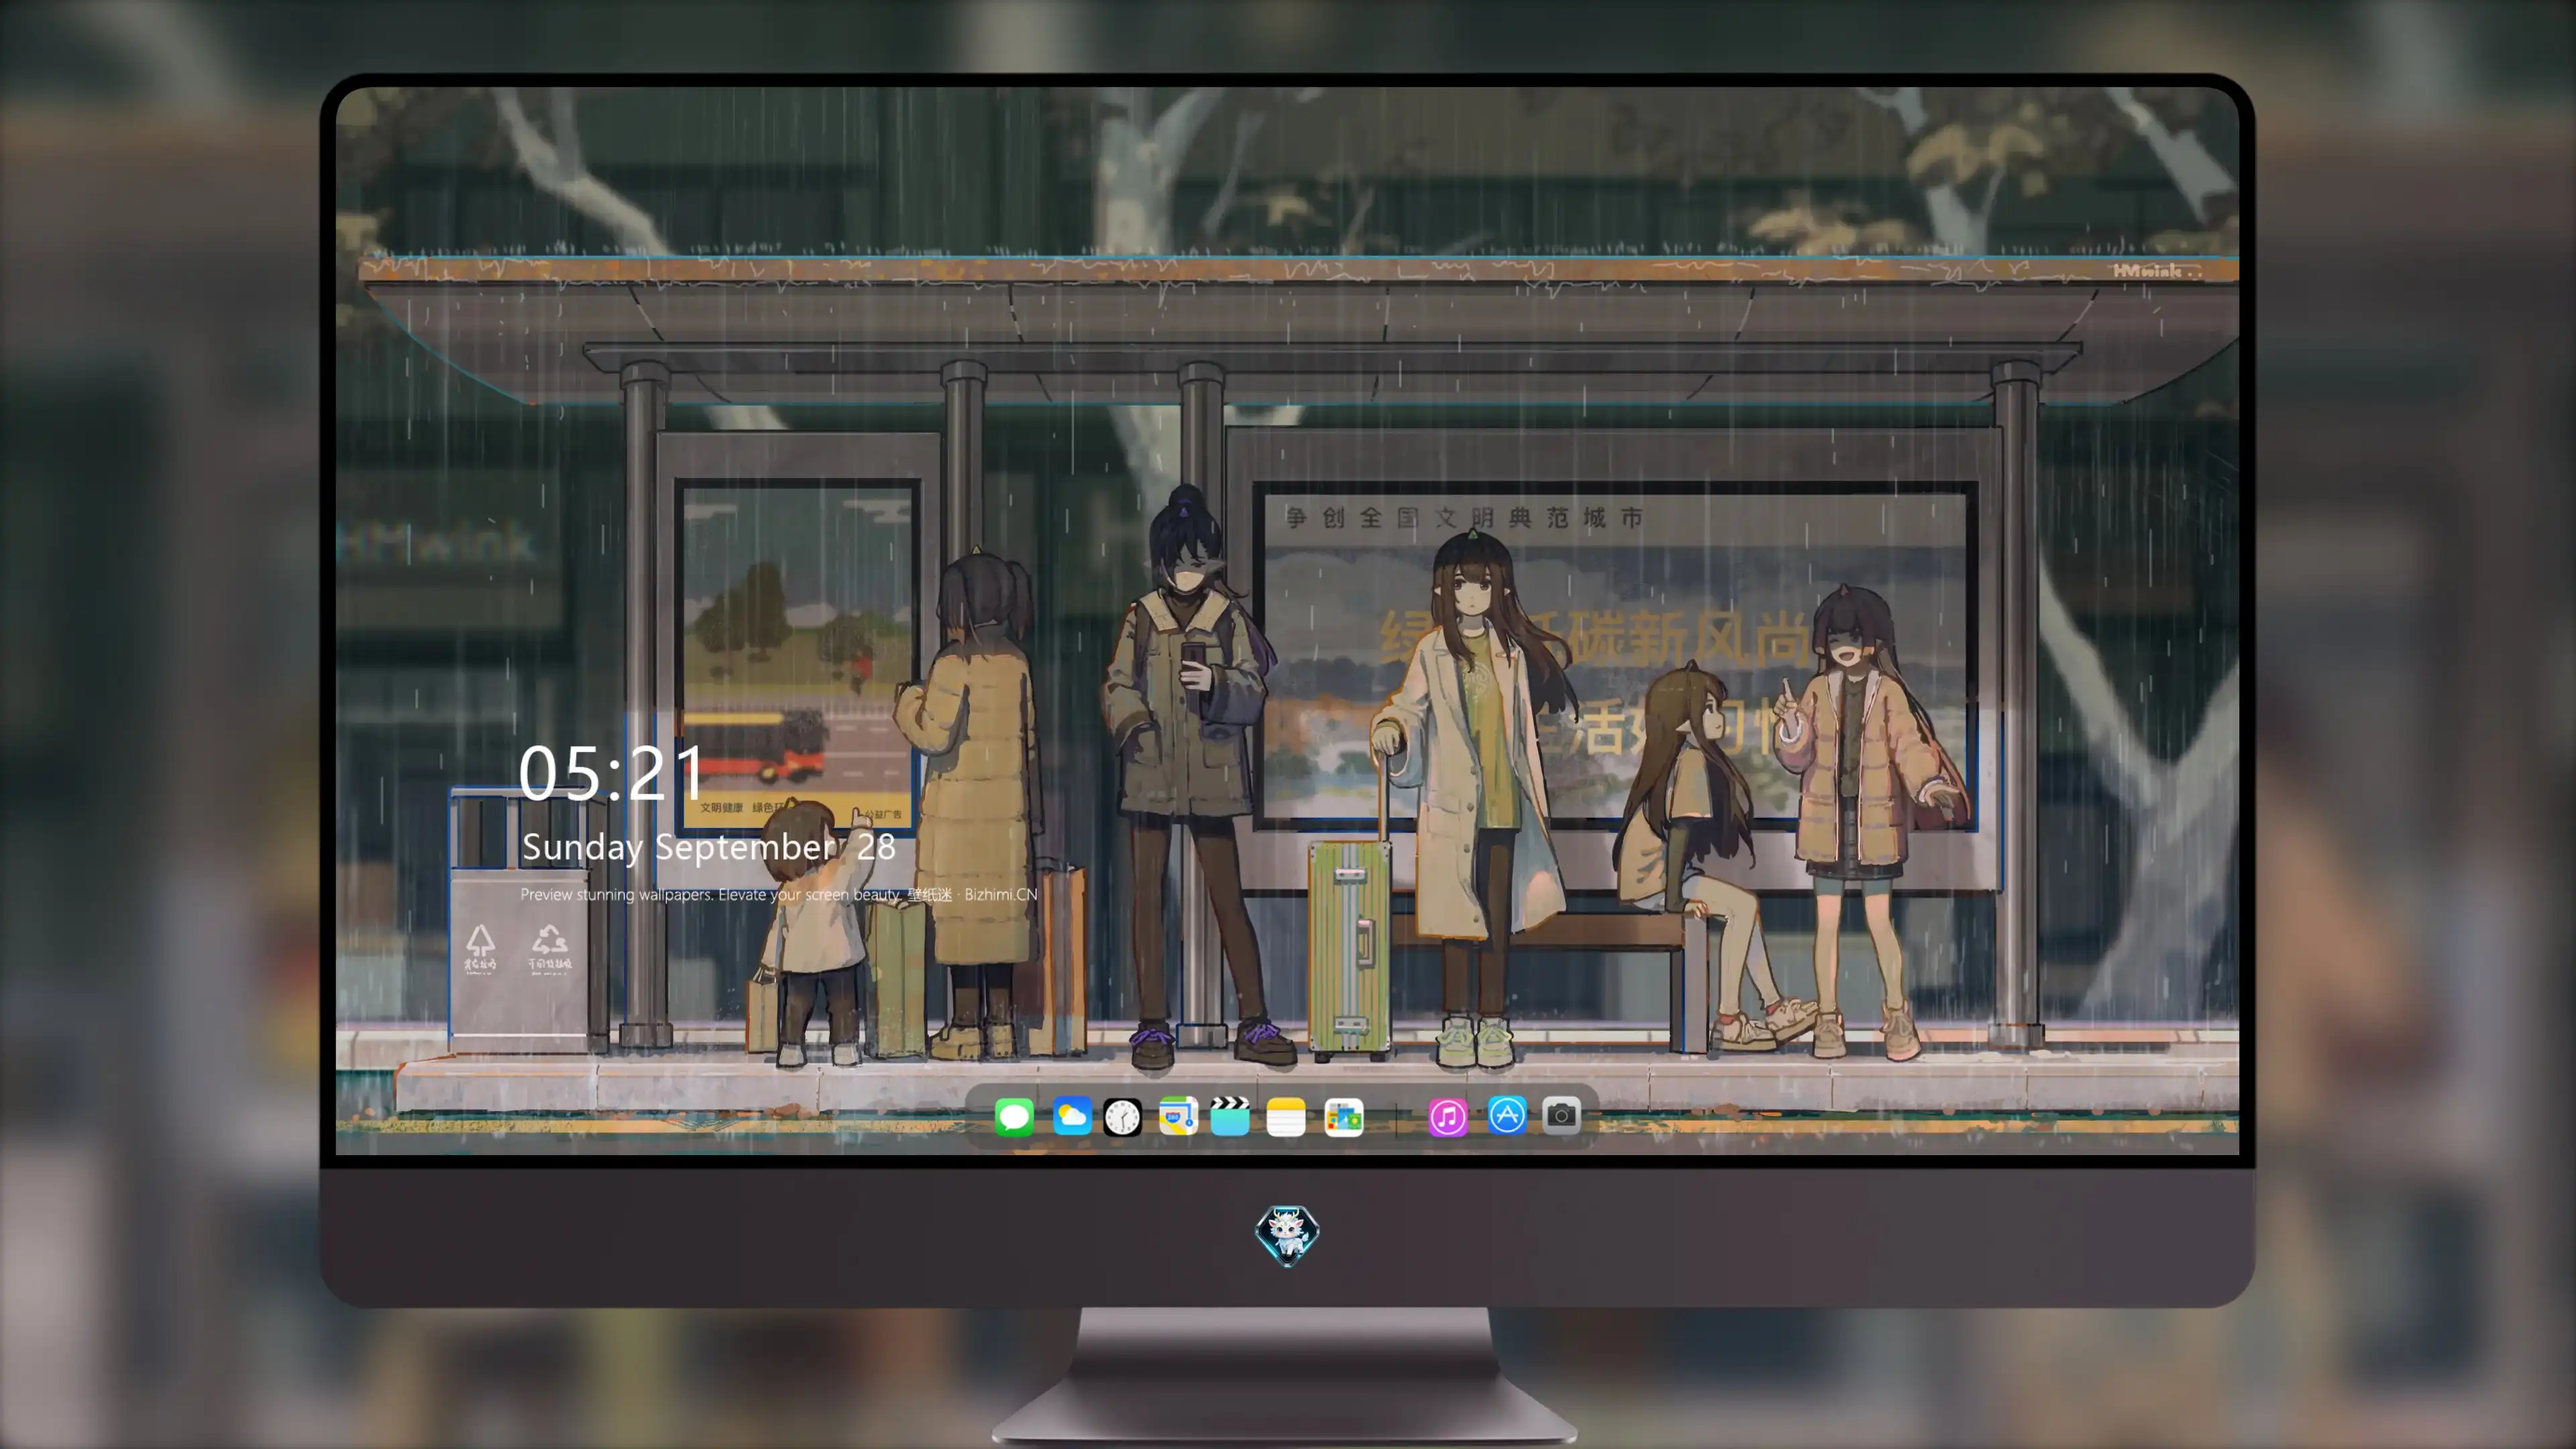This screenshot has width=2576, height=1449.
Task: Click the "Preview stunning wallpapers" tagline text
Action: point(779,894)
